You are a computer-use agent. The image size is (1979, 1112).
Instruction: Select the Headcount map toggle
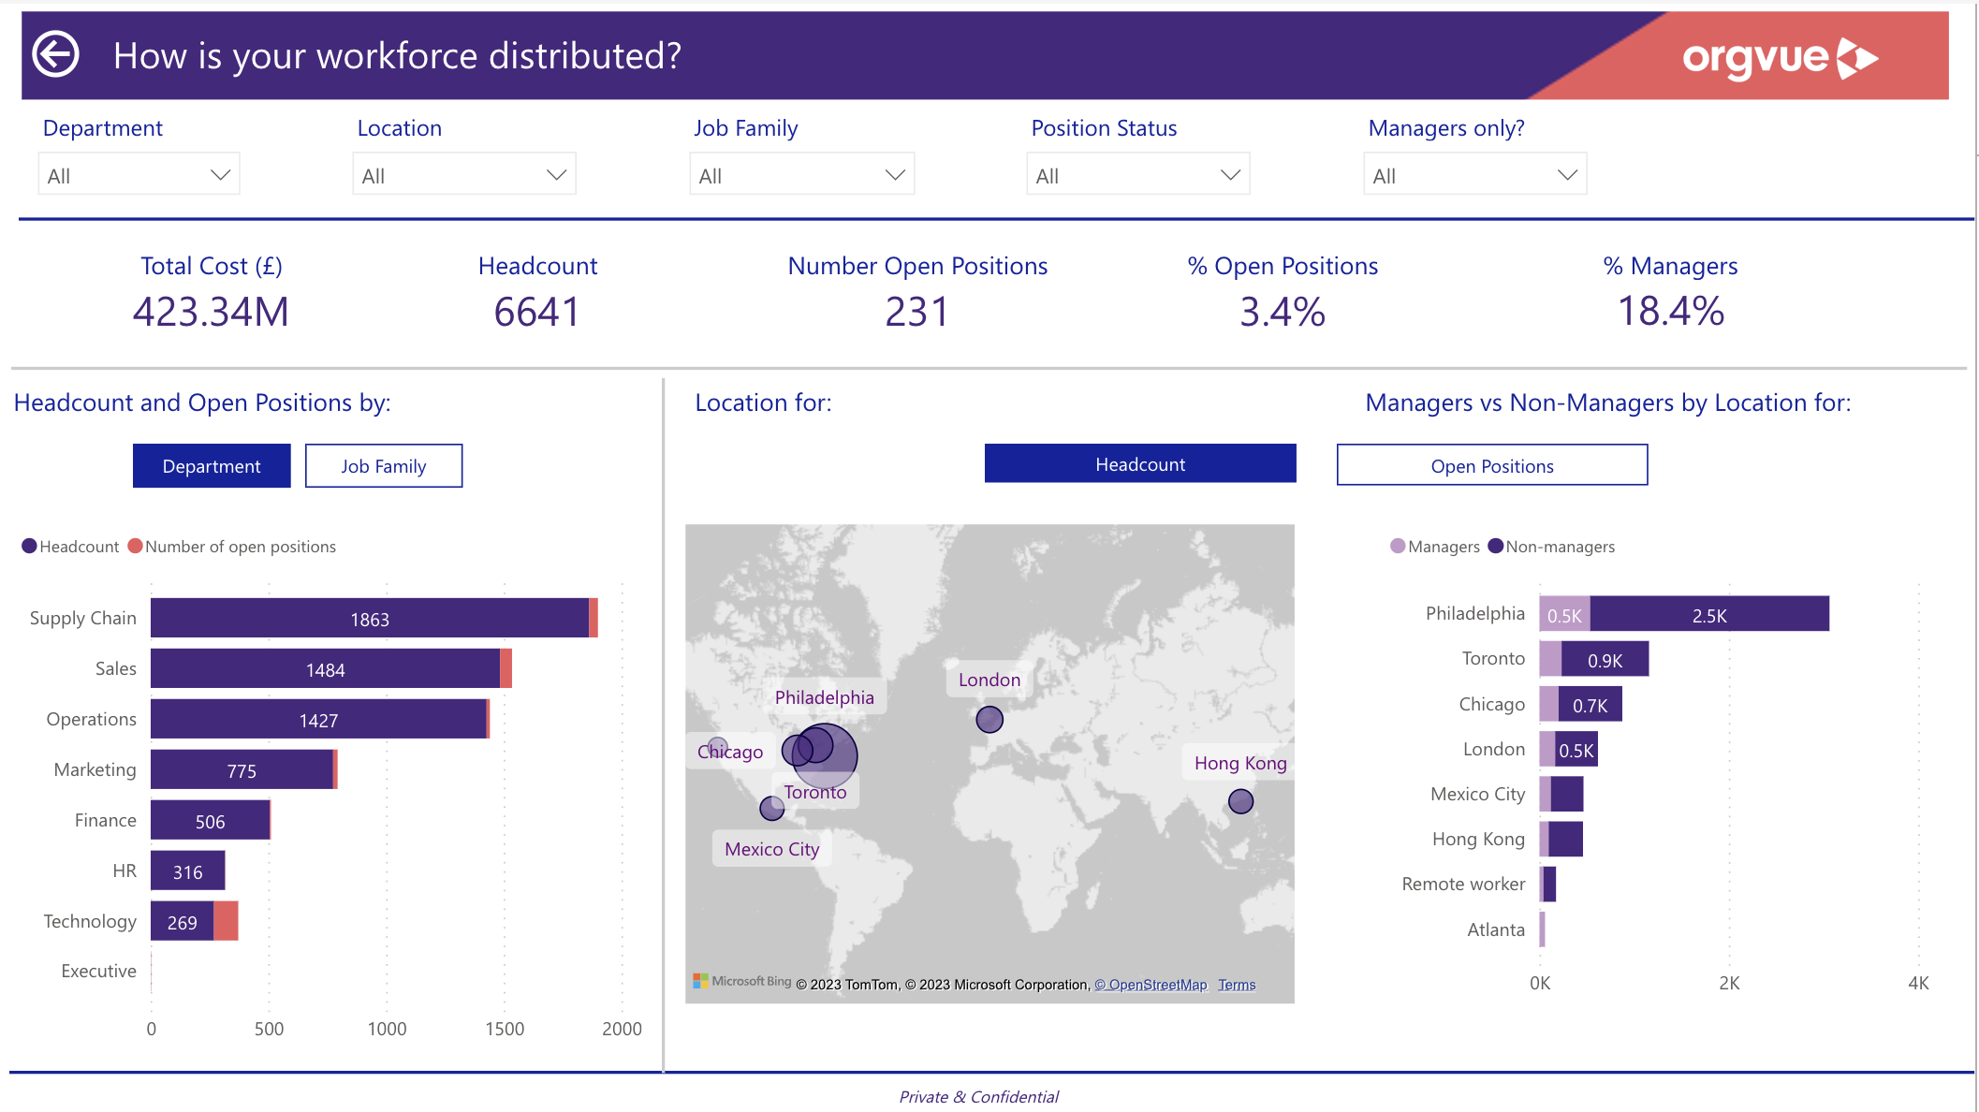click(1139, 464)
